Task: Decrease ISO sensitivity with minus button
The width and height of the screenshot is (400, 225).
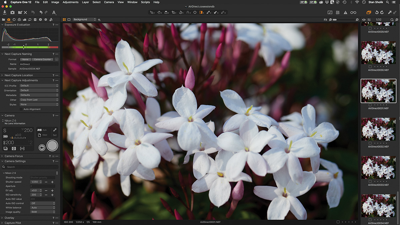Action: tap(46, 195)
